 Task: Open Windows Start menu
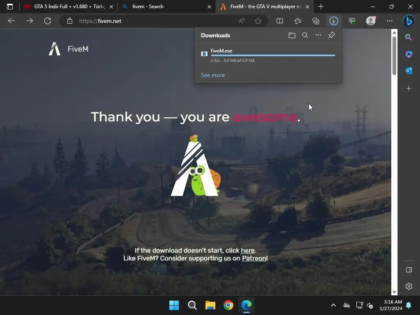pos(174,305)
